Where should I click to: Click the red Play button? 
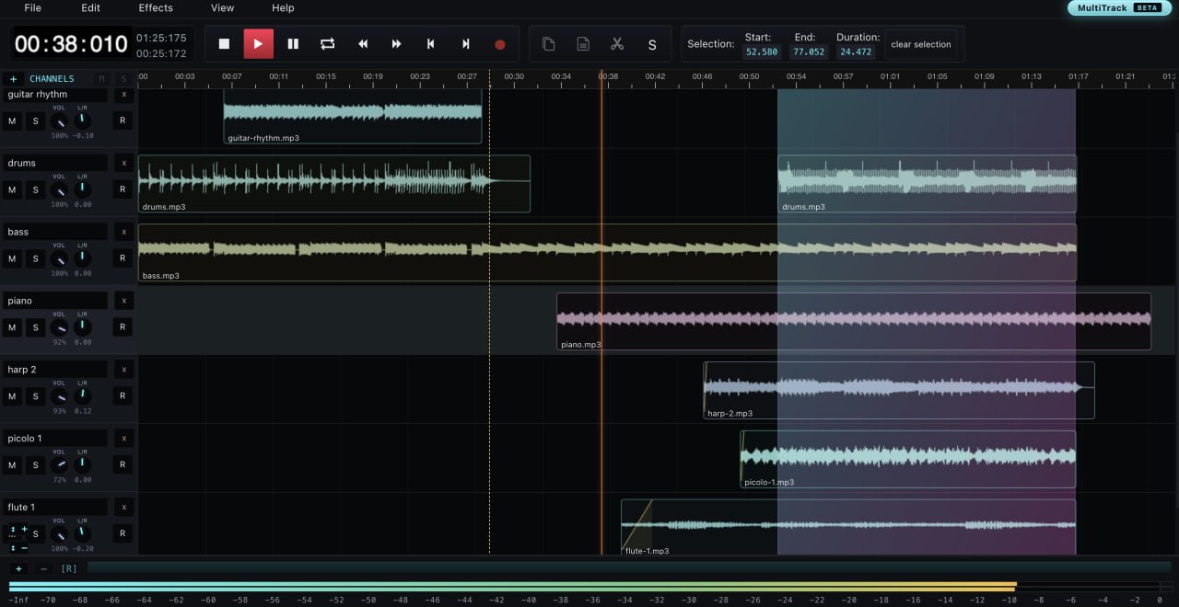[x=258, y=43]
